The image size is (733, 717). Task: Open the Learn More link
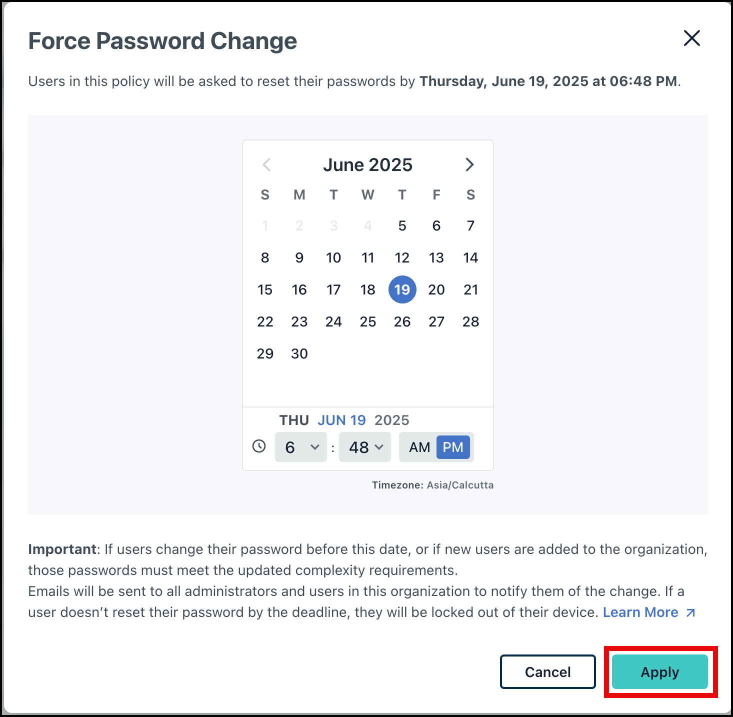coord(641,612)
